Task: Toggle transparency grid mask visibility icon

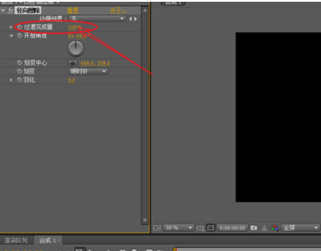Action: [210, 228]
